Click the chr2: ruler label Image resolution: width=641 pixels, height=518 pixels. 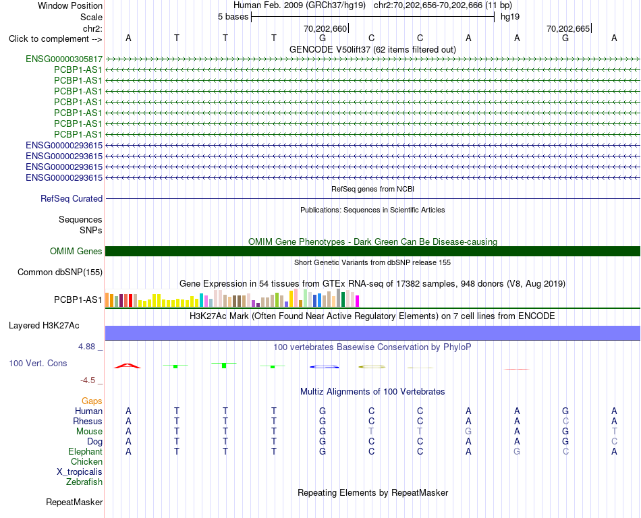pos(93,28)
